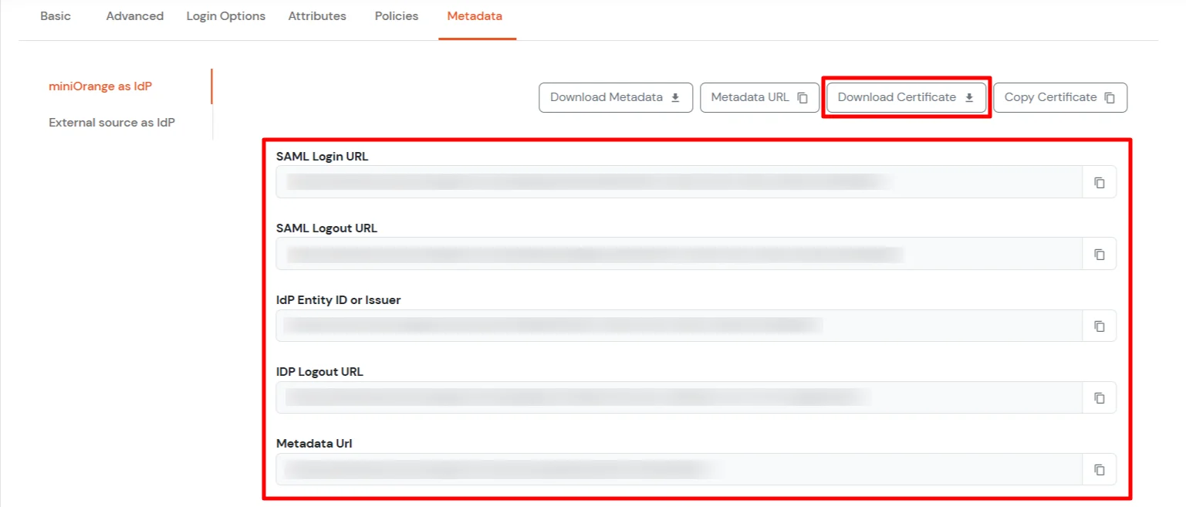This screenshot has width=1186, height=507.
Task: Click the Download Certificate button
Action: [906, 97]
